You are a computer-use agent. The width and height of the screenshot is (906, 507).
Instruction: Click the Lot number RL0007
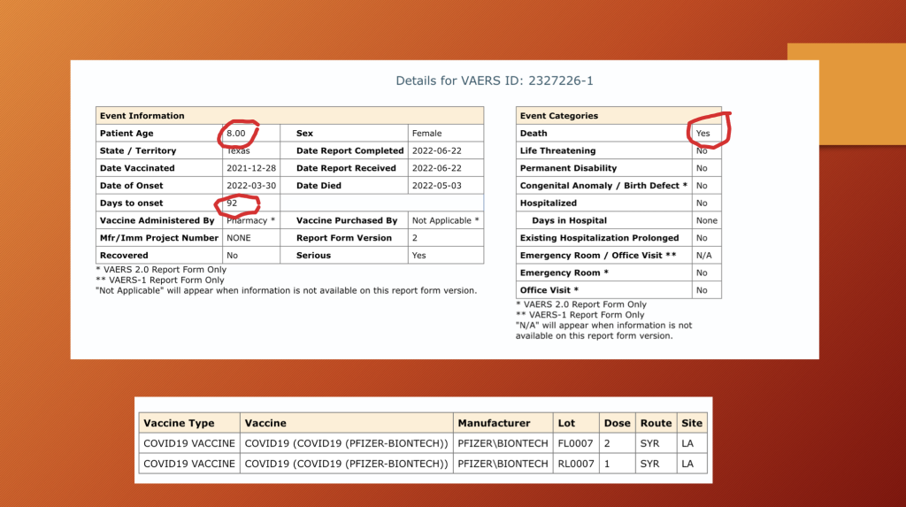pos(575,464)
